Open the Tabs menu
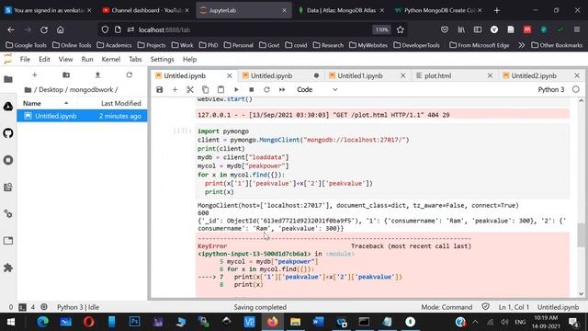The image size is (588, 331). [x=135, y=59]
